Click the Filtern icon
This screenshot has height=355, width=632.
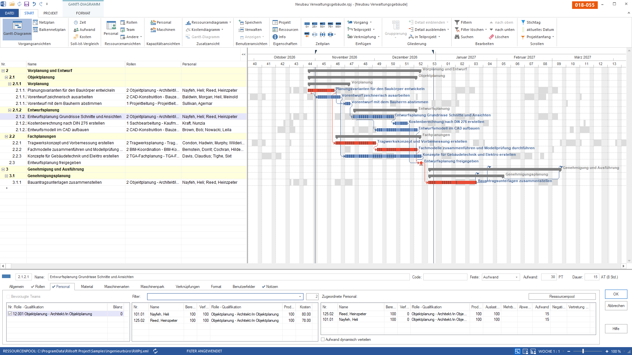457,22
